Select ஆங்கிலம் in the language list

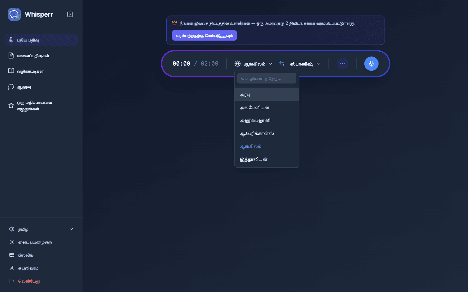pyautogui.click(x=267, y=146)
